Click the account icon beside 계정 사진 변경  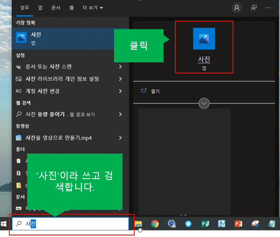point(19,91)
